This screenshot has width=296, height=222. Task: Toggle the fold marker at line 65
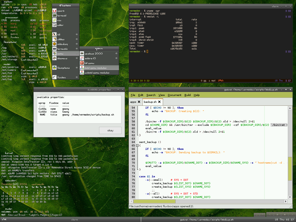[x=137, y=146]
